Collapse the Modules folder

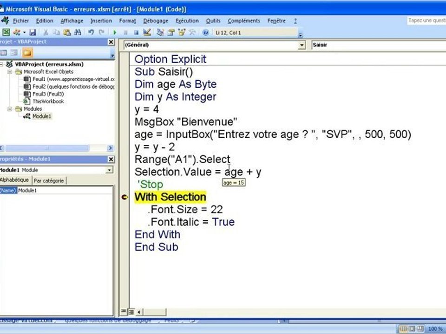[x=10, y=109]
